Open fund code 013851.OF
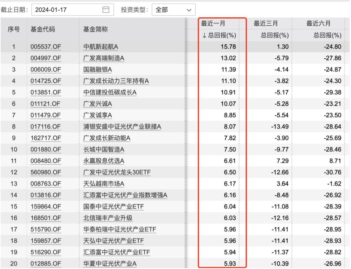The image size is (351, 269). 46,93
